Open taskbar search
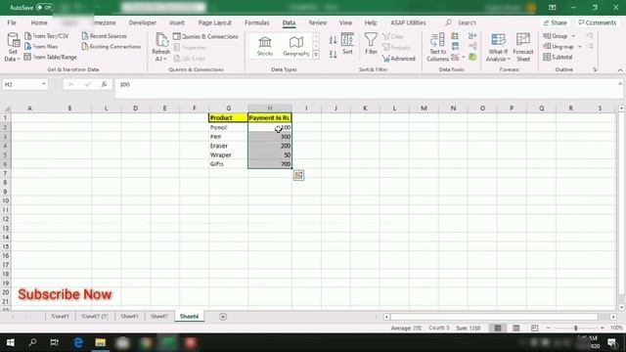This screenshot has height=352, width=626. [32, 342]
